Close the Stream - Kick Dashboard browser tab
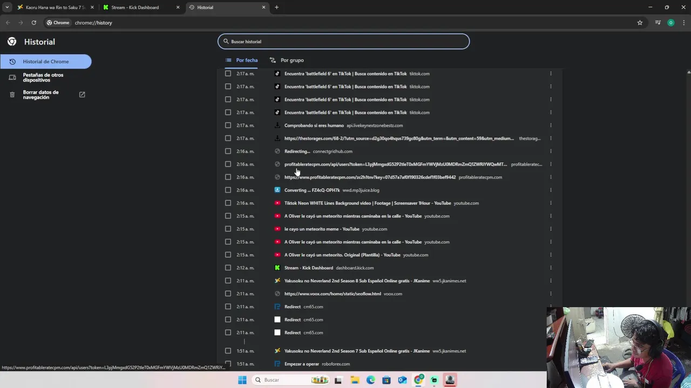The width and height of the screenshot is (691, 388). [178, 7]
